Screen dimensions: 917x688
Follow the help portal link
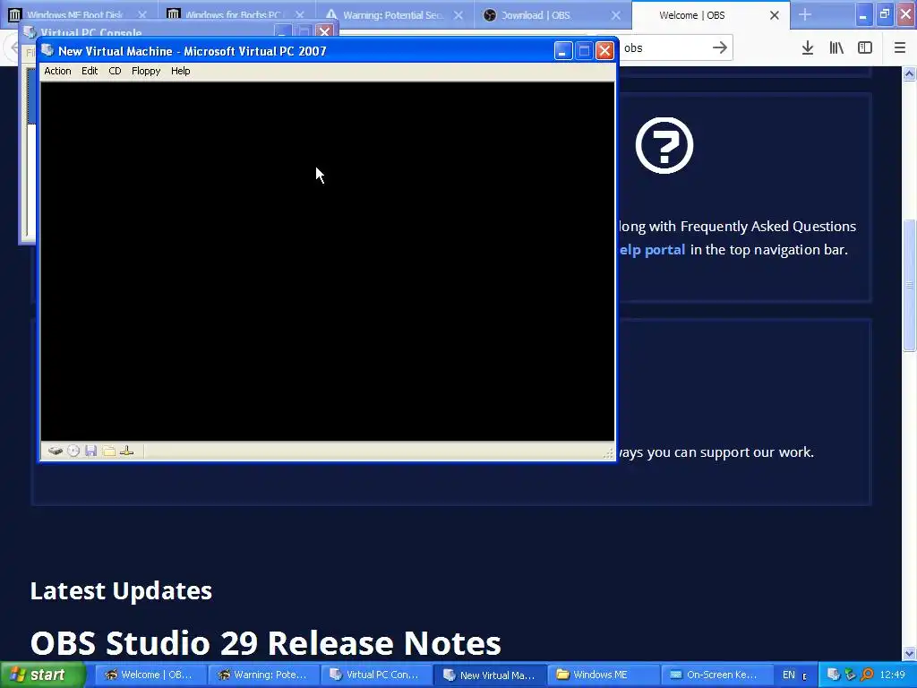[652, 250]
